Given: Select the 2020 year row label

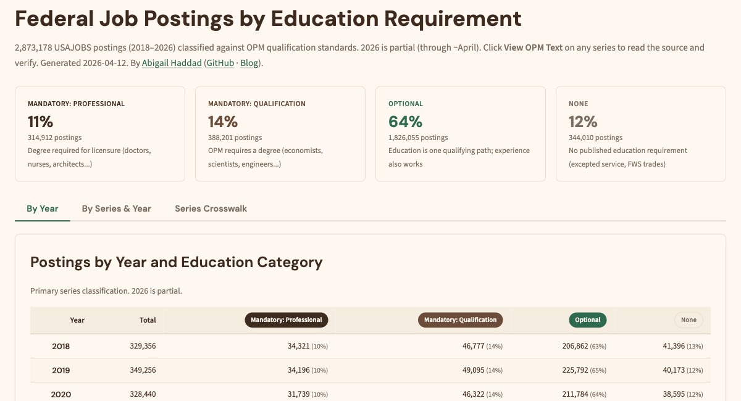Looking at the screenshot, I should click(61, 395).
